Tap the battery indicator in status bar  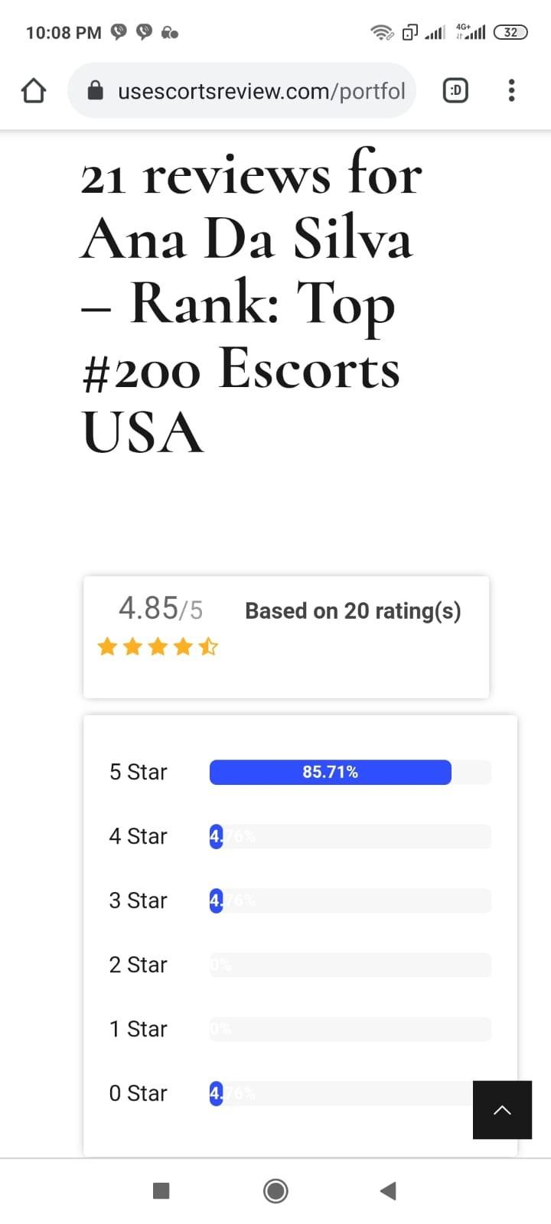510,32
